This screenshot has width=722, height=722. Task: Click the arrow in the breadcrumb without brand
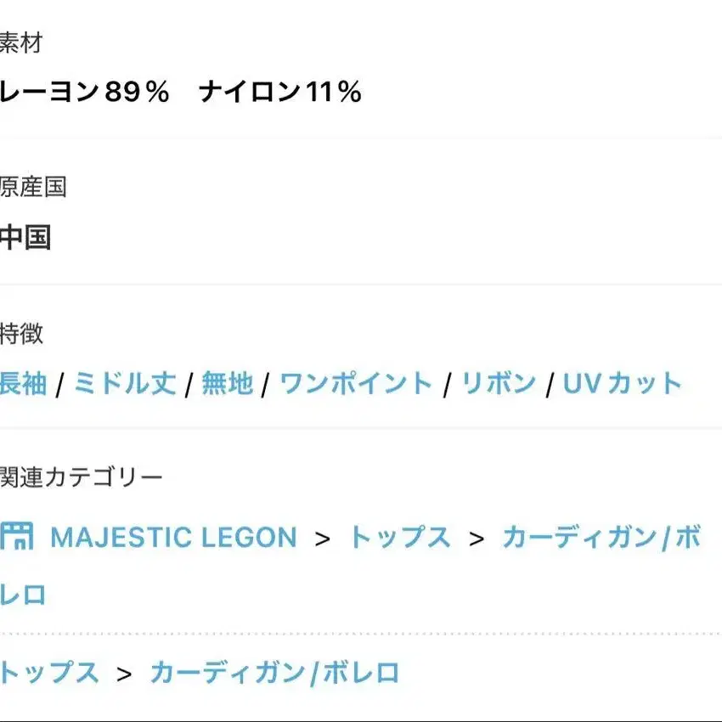(125, 674)
